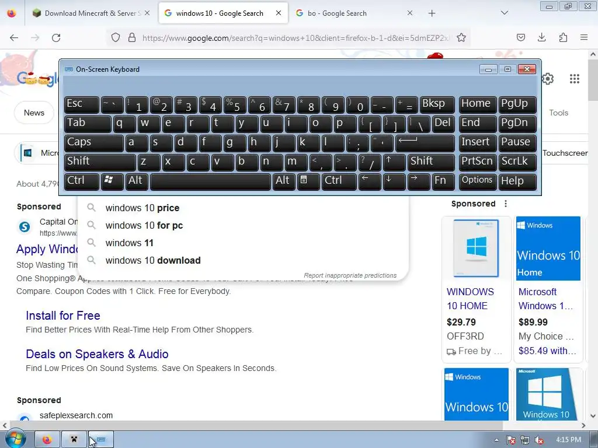Click the Bksp key on keyboard
Viewport: 598px width, 448px height.
click(x=437, y=104)
